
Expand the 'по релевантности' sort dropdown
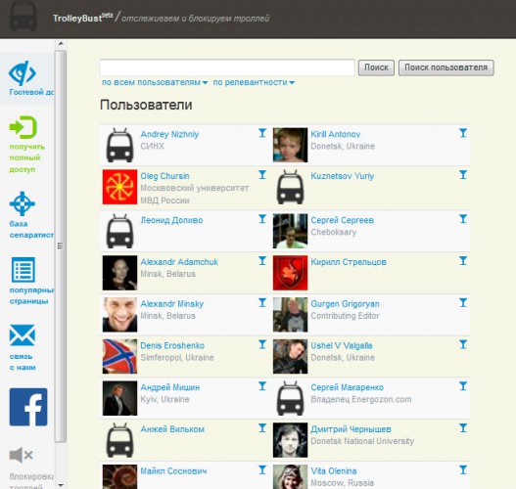pos(254,82)
